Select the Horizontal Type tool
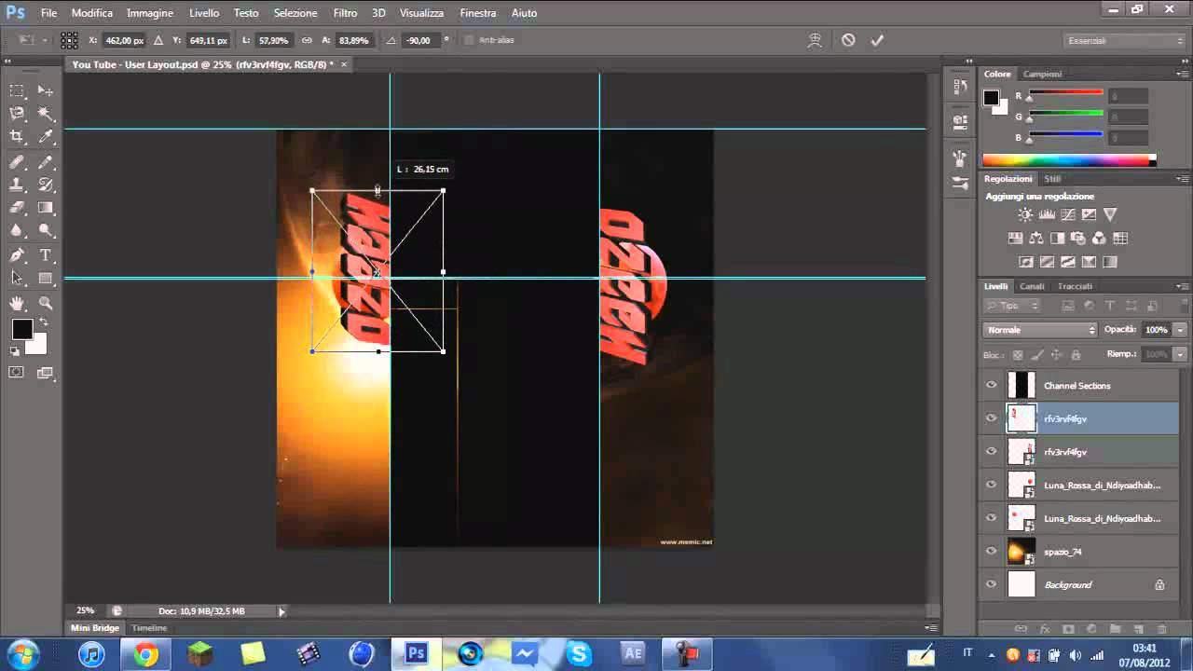This screenshot has width=1193, height=671. [45, 255]
